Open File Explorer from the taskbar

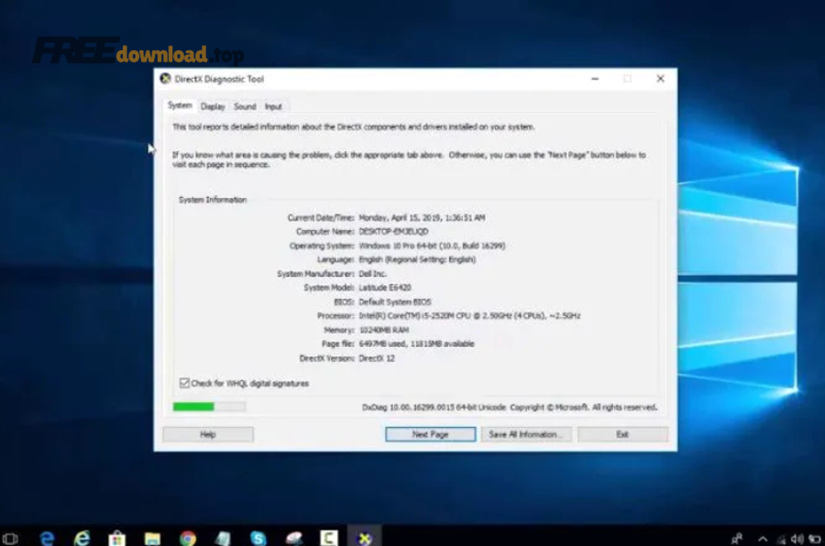point(152,538)
